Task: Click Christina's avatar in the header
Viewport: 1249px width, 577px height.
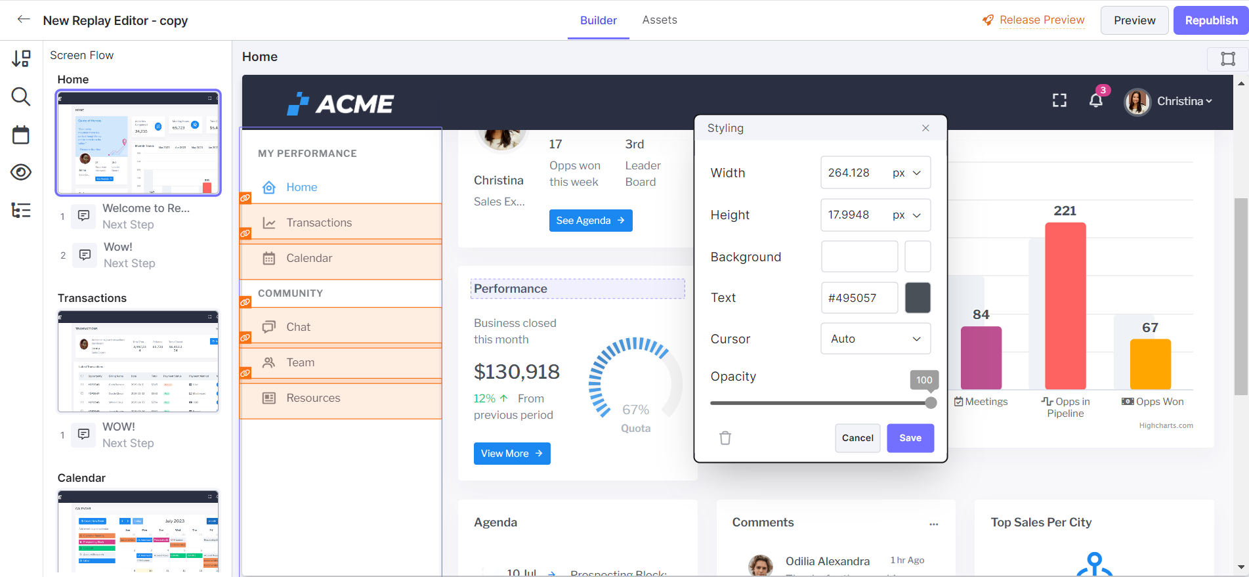Action: pos(1137,102)
